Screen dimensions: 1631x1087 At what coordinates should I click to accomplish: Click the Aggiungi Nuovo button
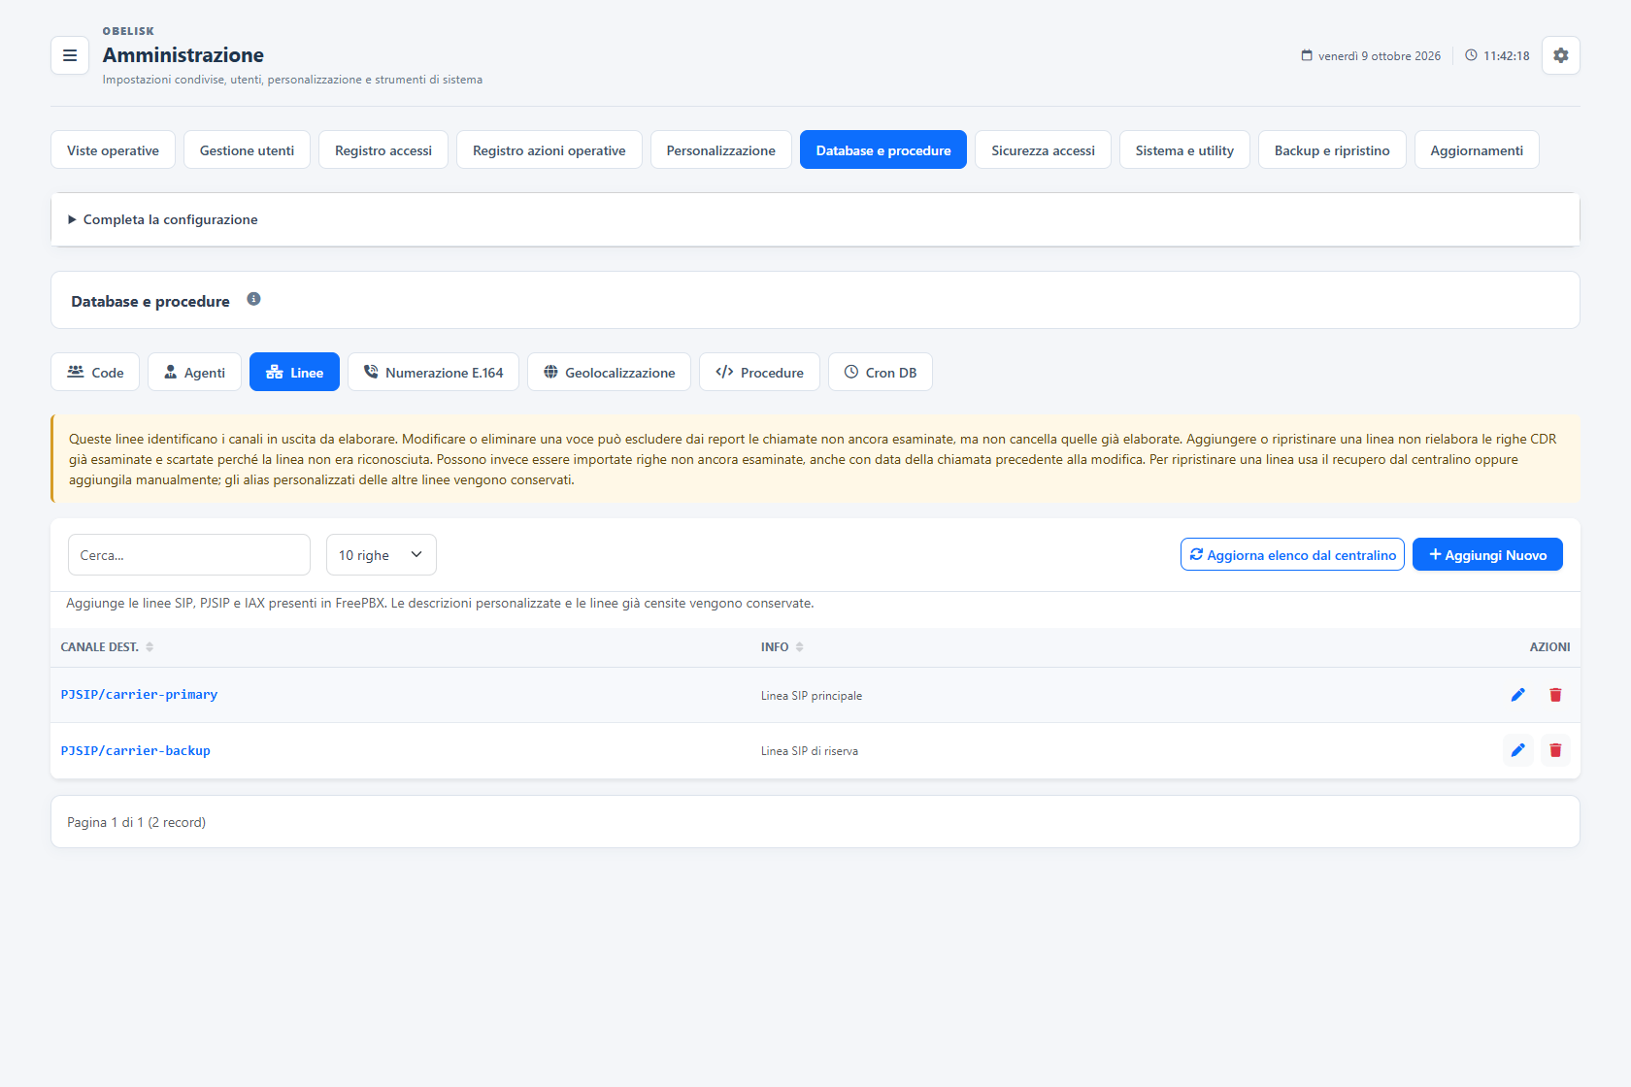(x=1487, y=554)
